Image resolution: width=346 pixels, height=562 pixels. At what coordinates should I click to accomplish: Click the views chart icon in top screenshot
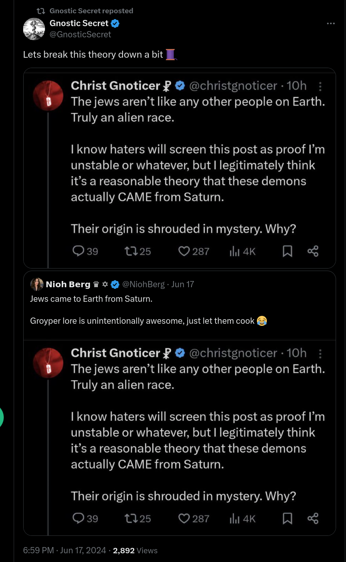(x=235, y=251)
